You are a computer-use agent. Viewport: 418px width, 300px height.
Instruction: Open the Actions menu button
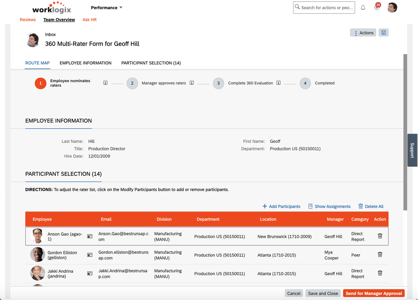pos(363,33)
